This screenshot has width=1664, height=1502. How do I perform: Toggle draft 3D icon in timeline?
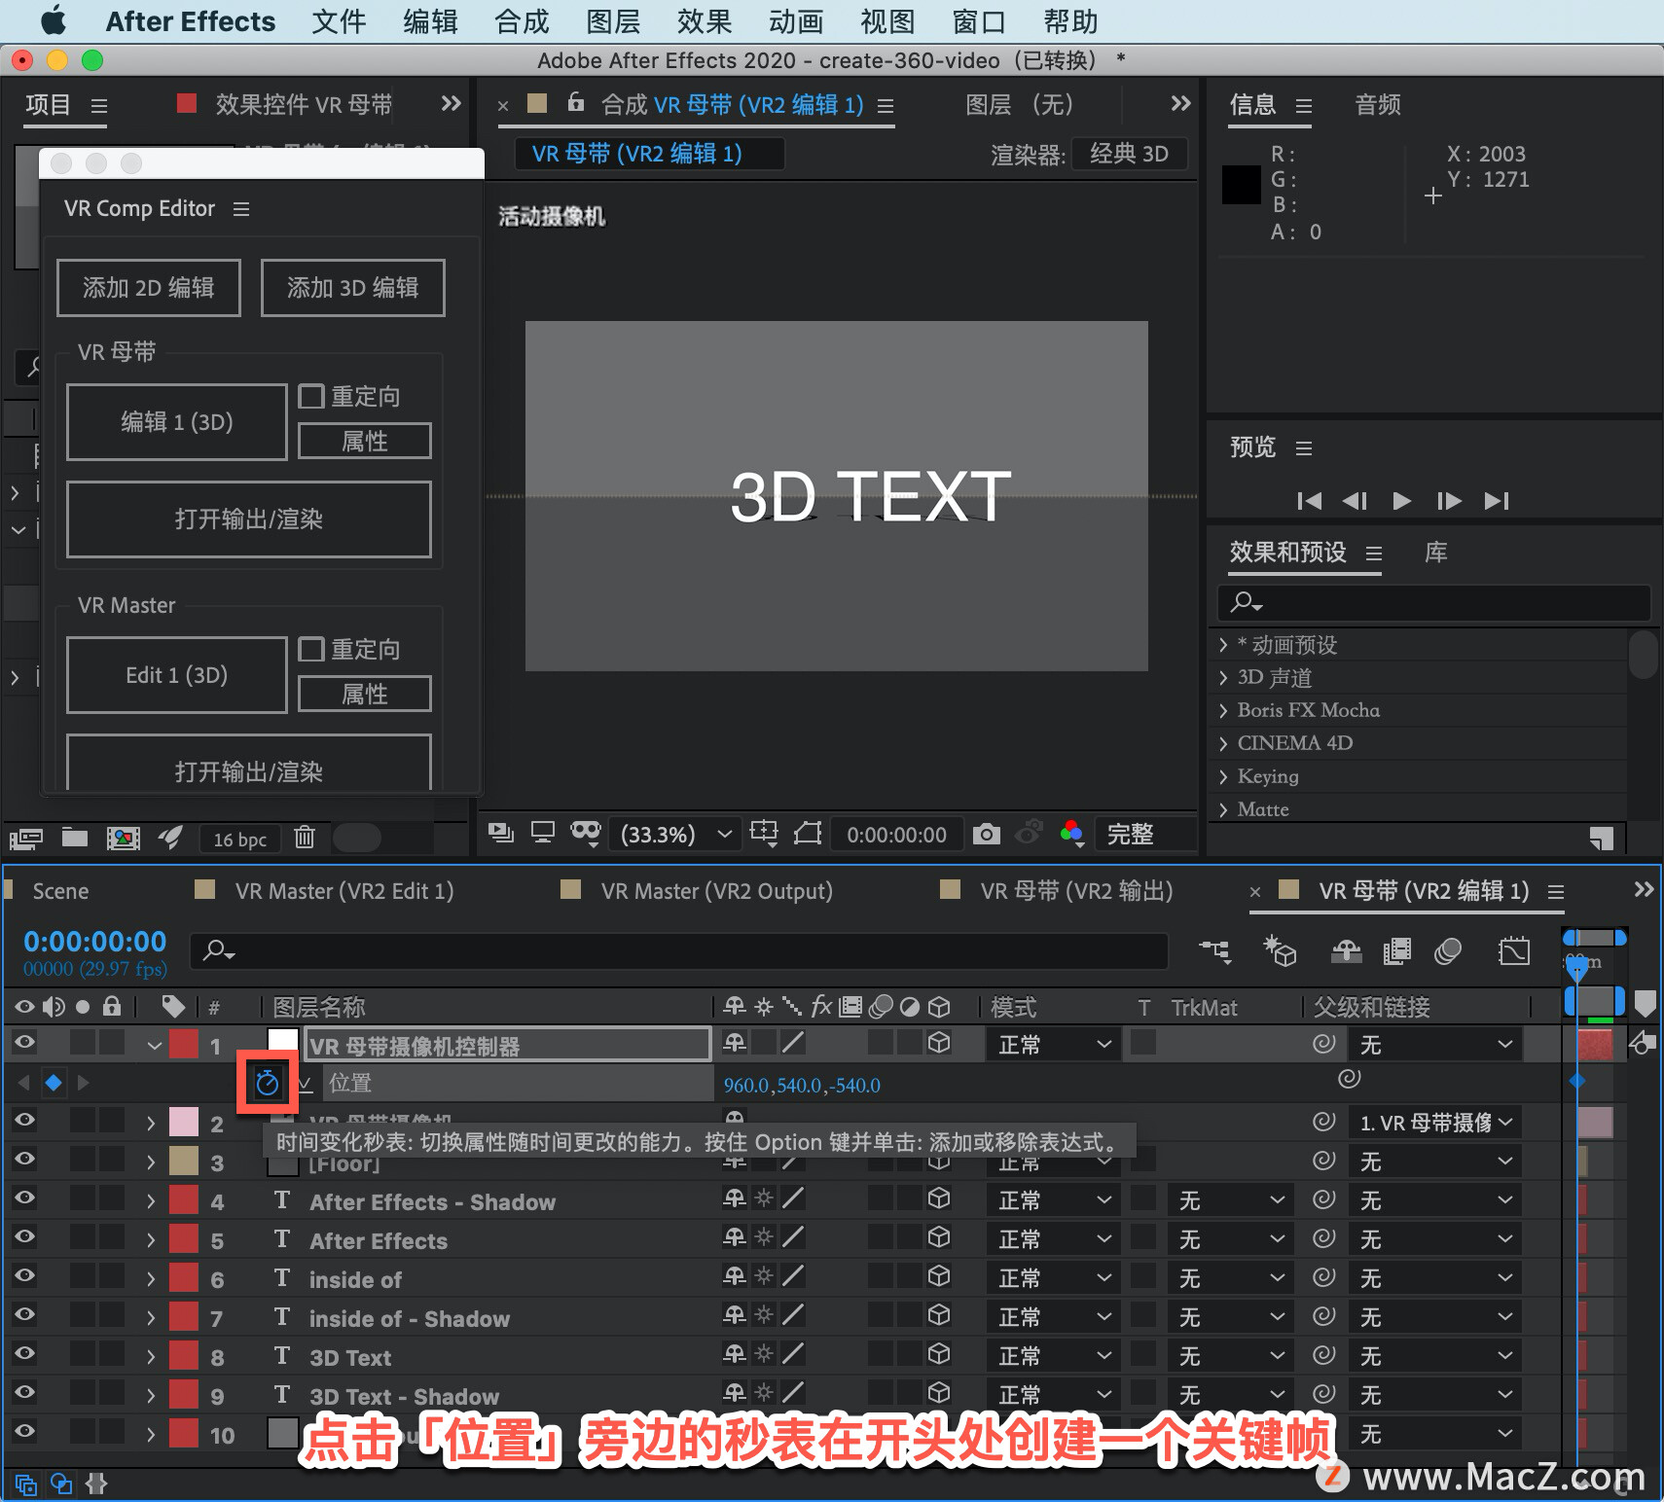pos(1279,950)
